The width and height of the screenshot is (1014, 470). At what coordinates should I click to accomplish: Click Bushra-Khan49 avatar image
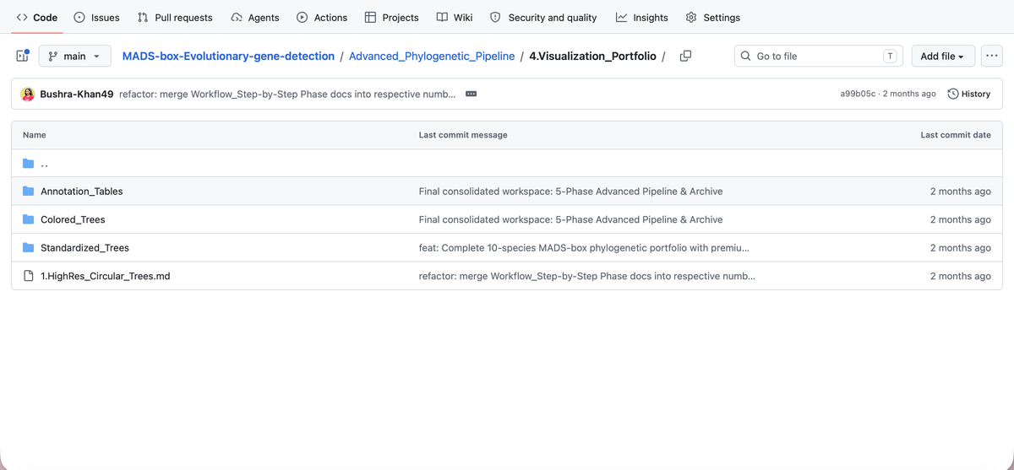click(x=28, y=94)
